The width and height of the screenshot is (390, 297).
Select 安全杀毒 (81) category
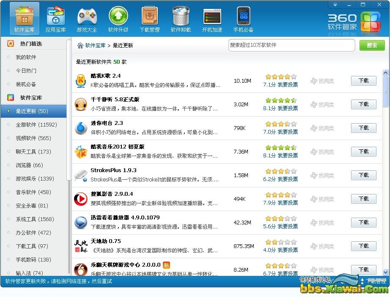pyautogui.click(x=32, y=205)
